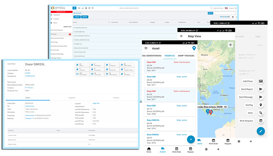The width and height of the screenshot is (273, 156).
Task: Expand the DUMP TRUCK (90) group
Action: point(79,52)
